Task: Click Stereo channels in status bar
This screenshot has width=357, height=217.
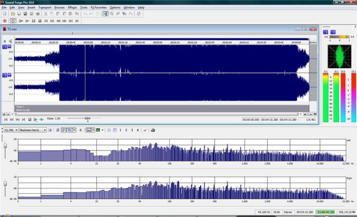Action: click(288, 212)
